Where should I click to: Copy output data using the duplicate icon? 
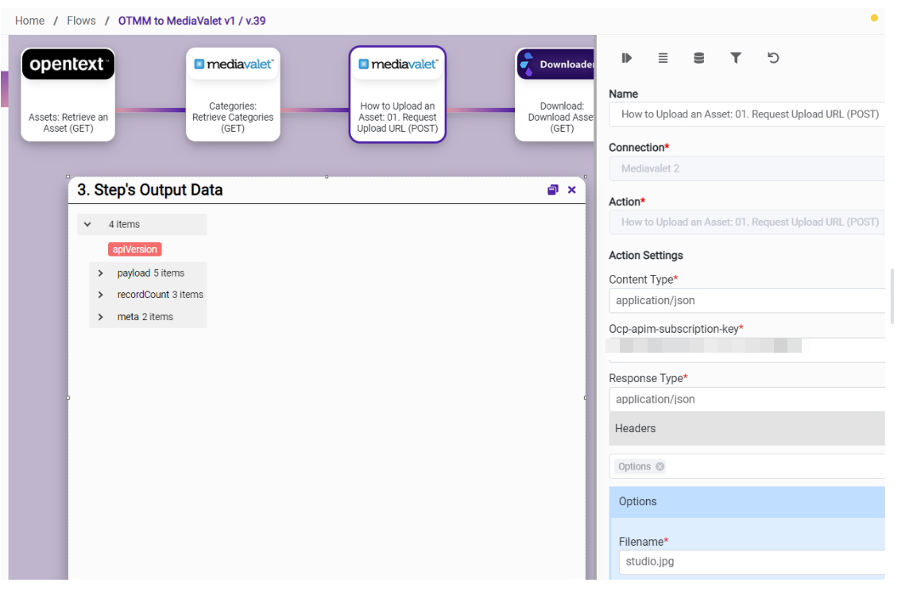click(x=553, y=190)
